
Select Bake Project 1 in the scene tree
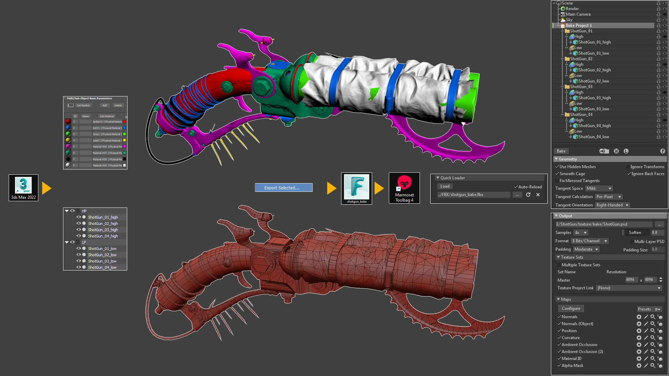[578, 25]
